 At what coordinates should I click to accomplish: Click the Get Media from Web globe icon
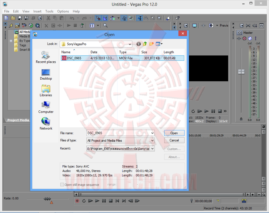[x=38, y=26]
